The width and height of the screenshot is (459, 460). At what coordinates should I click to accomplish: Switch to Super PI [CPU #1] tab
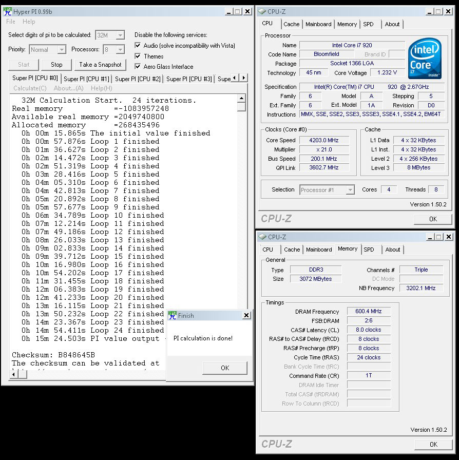pos(86,79)
